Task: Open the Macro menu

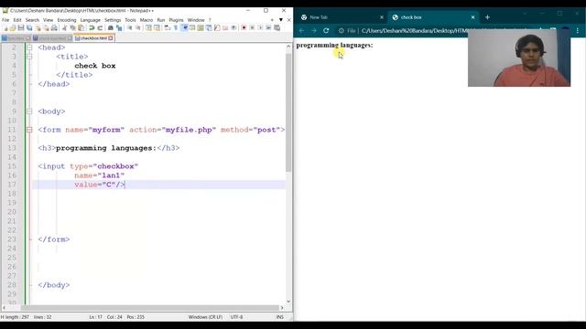Action: 146,20
